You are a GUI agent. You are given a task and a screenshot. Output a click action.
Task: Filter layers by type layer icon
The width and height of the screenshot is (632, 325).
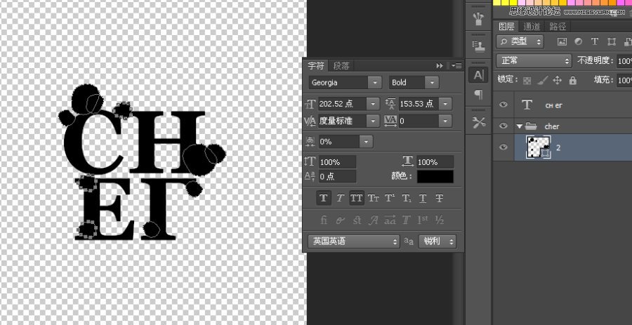tap(595, 42)
